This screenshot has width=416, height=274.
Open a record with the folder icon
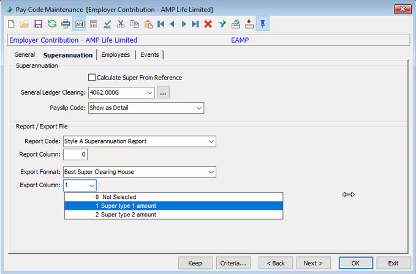pyautogui.click(x=25, y=24)
